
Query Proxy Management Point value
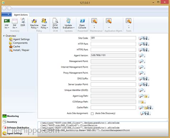pos(141,73)
